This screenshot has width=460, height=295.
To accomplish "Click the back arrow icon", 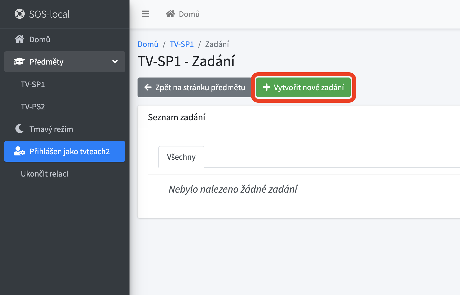I will tap(148, 87).
